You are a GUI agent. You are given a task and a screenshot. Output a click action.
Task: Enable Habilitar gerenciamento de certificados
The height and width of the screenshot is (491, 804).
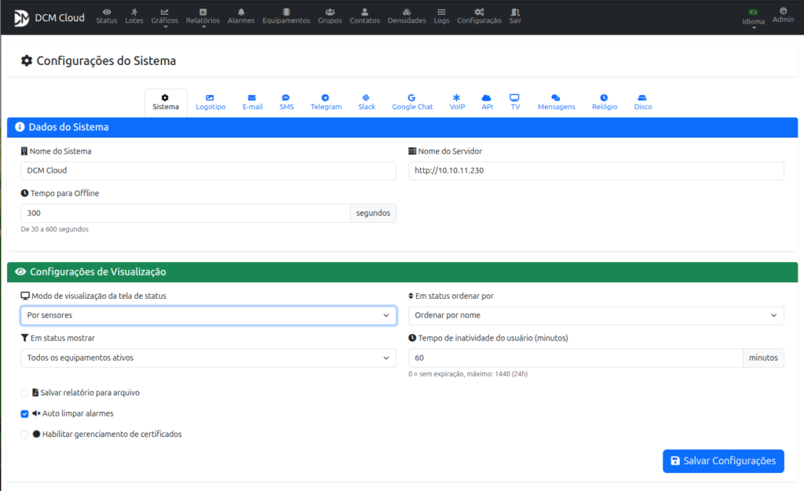pyautogui.click(x=25, y=435)
